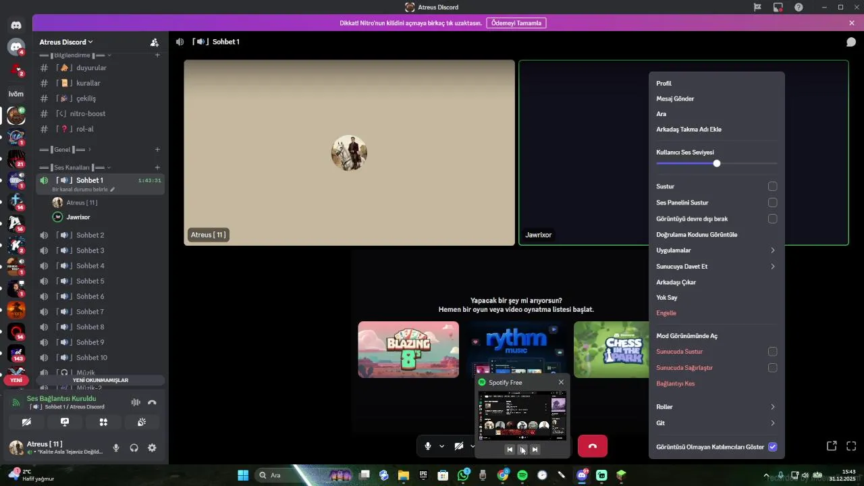Viewport: 864px width, 486px height.
Task: Toggle Görüntüyü devre dışı bırak checkbox
Action: 772,219
